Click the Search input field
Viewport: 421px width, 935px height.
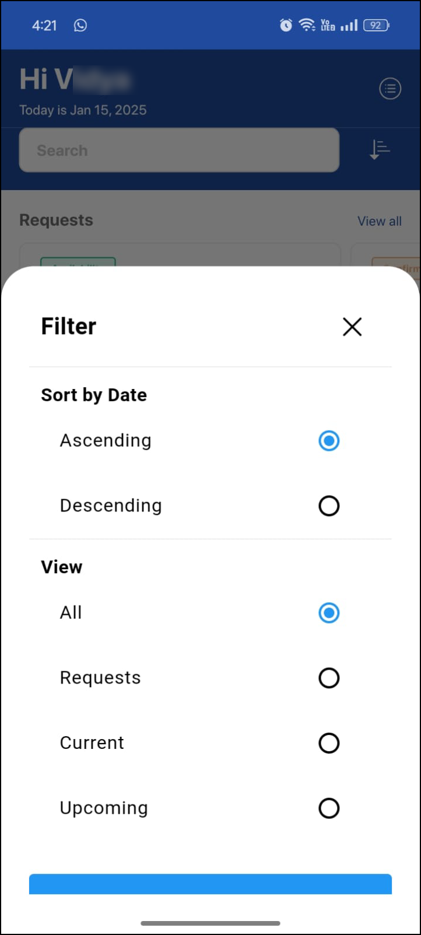[x=179, y=150]
